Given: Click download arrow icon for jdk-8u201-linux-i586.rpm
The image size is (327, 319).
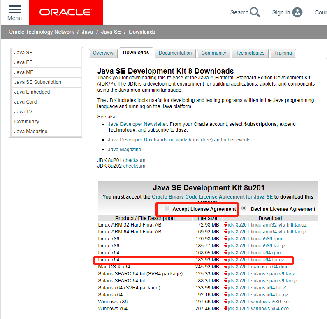Looking at the screenshot, I should tap(225, 239).
